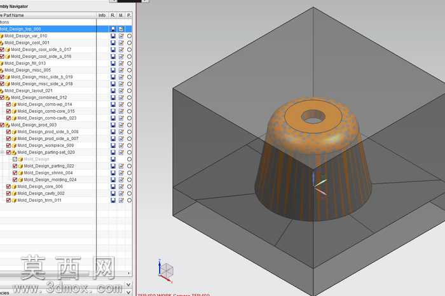The height and width of the screenshot is (296, 445).
Task: Click the P. column header
Action: [129, 15]
